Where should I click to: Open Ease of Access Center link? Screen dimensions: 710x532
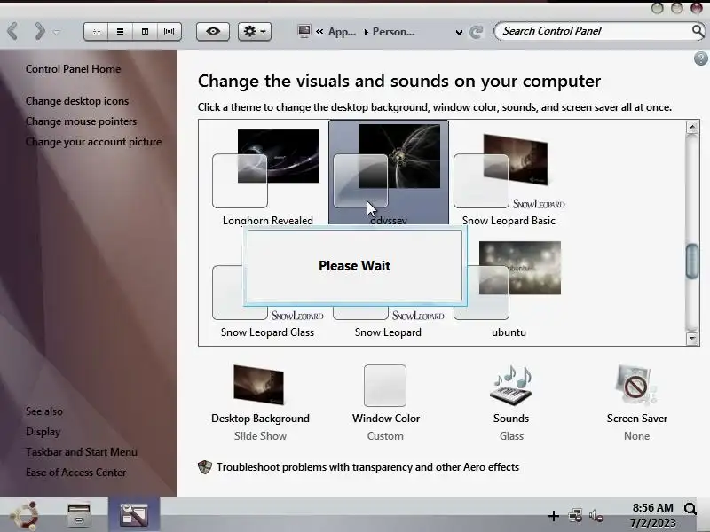click(x=75, y=473)
